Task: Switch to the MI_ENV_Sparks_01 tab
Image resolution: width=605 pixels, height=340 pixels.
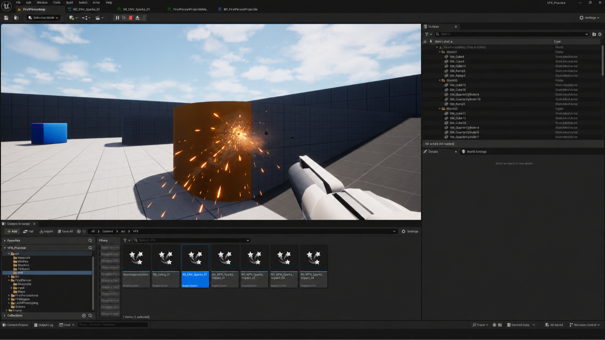Action: (136, 9)
